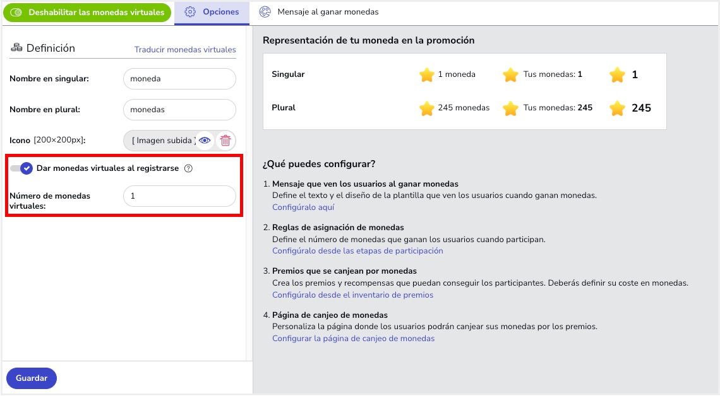Focus the Número de monedas virtuales field

click(179, 196)
